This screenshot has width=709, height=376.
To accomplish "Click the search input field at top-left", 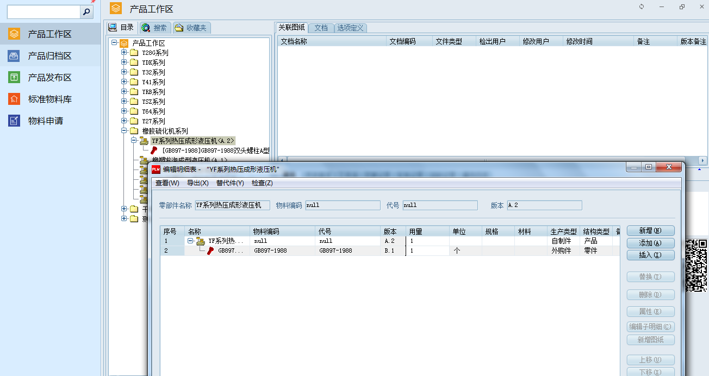I will (x=43, y=11).
